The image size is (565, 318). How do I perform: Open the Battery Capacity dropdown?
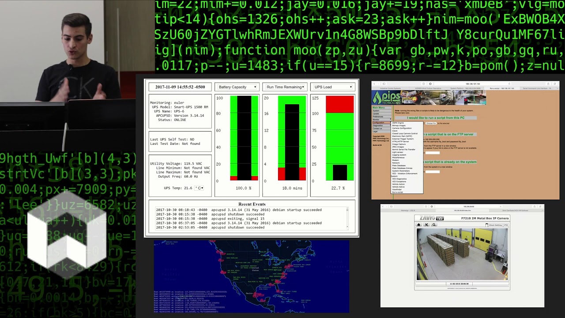[x=237, y=87]
